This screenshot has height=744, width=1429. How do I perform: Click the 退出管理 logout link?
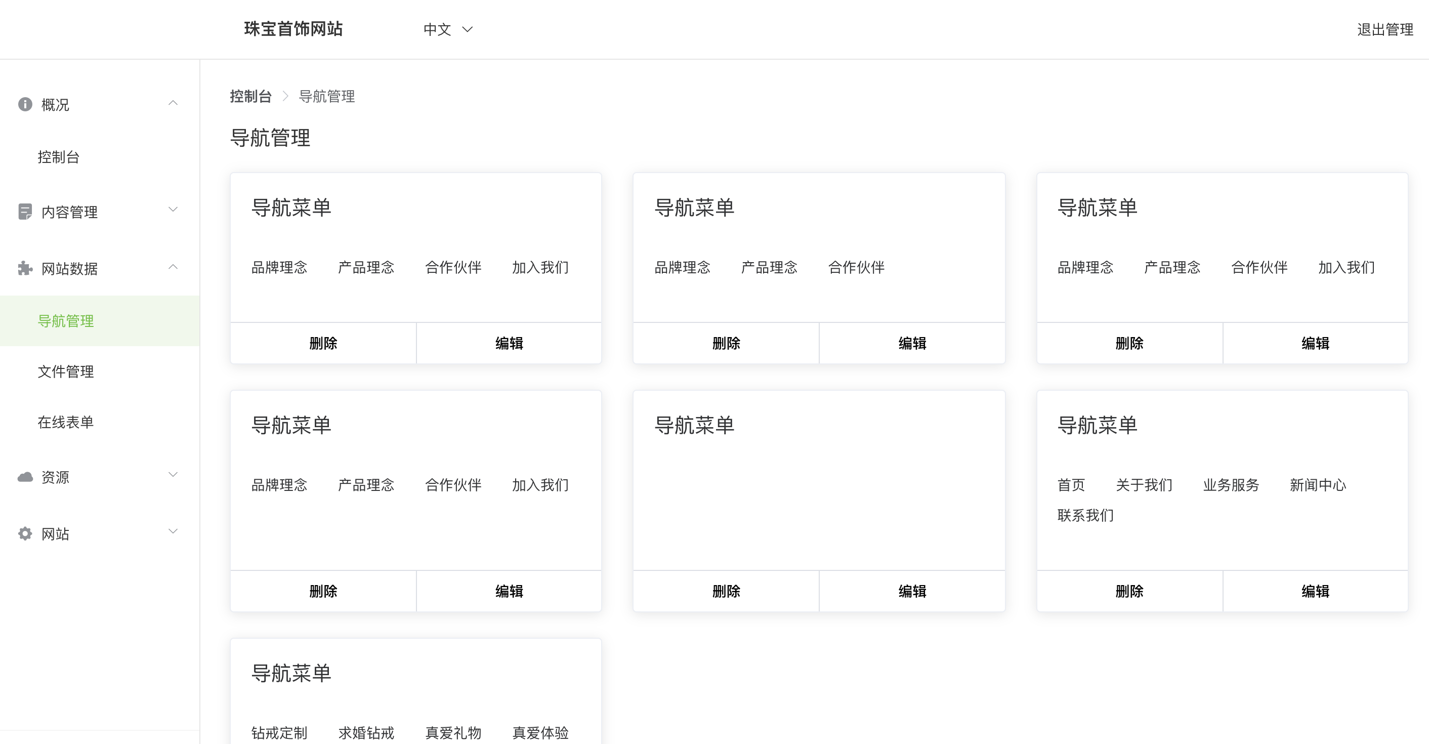click(x=1385, y=29)
